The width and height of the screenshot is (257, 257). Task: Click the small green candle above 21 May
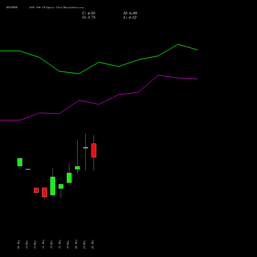click(x=86, y=148)
